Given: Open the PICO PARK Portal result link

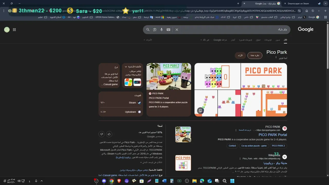Looking at the screenshot, I should pyautogui.click(x=273, y=135).
